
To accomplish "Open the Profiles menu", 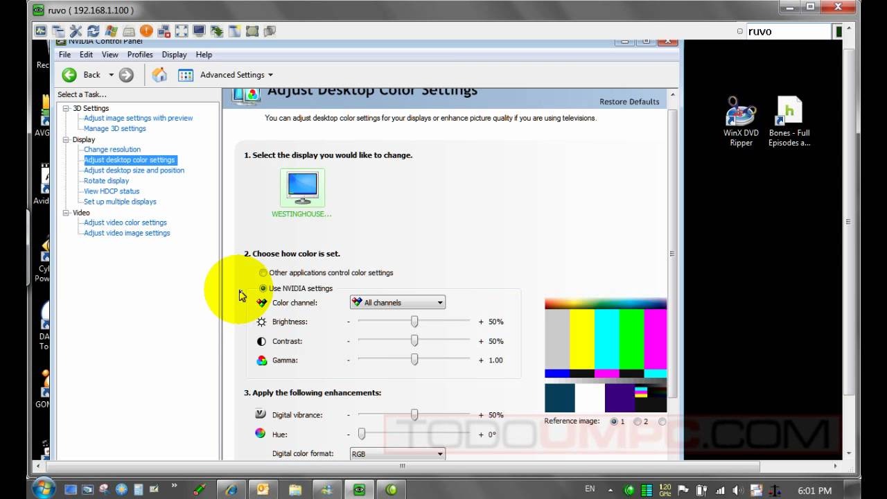I will 140,55.
